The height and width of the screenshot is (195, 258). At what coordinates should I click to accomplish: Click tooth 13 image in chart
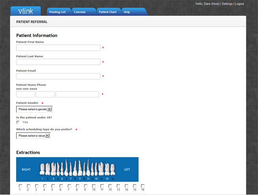pyautogui.click(x=96, y=169)
